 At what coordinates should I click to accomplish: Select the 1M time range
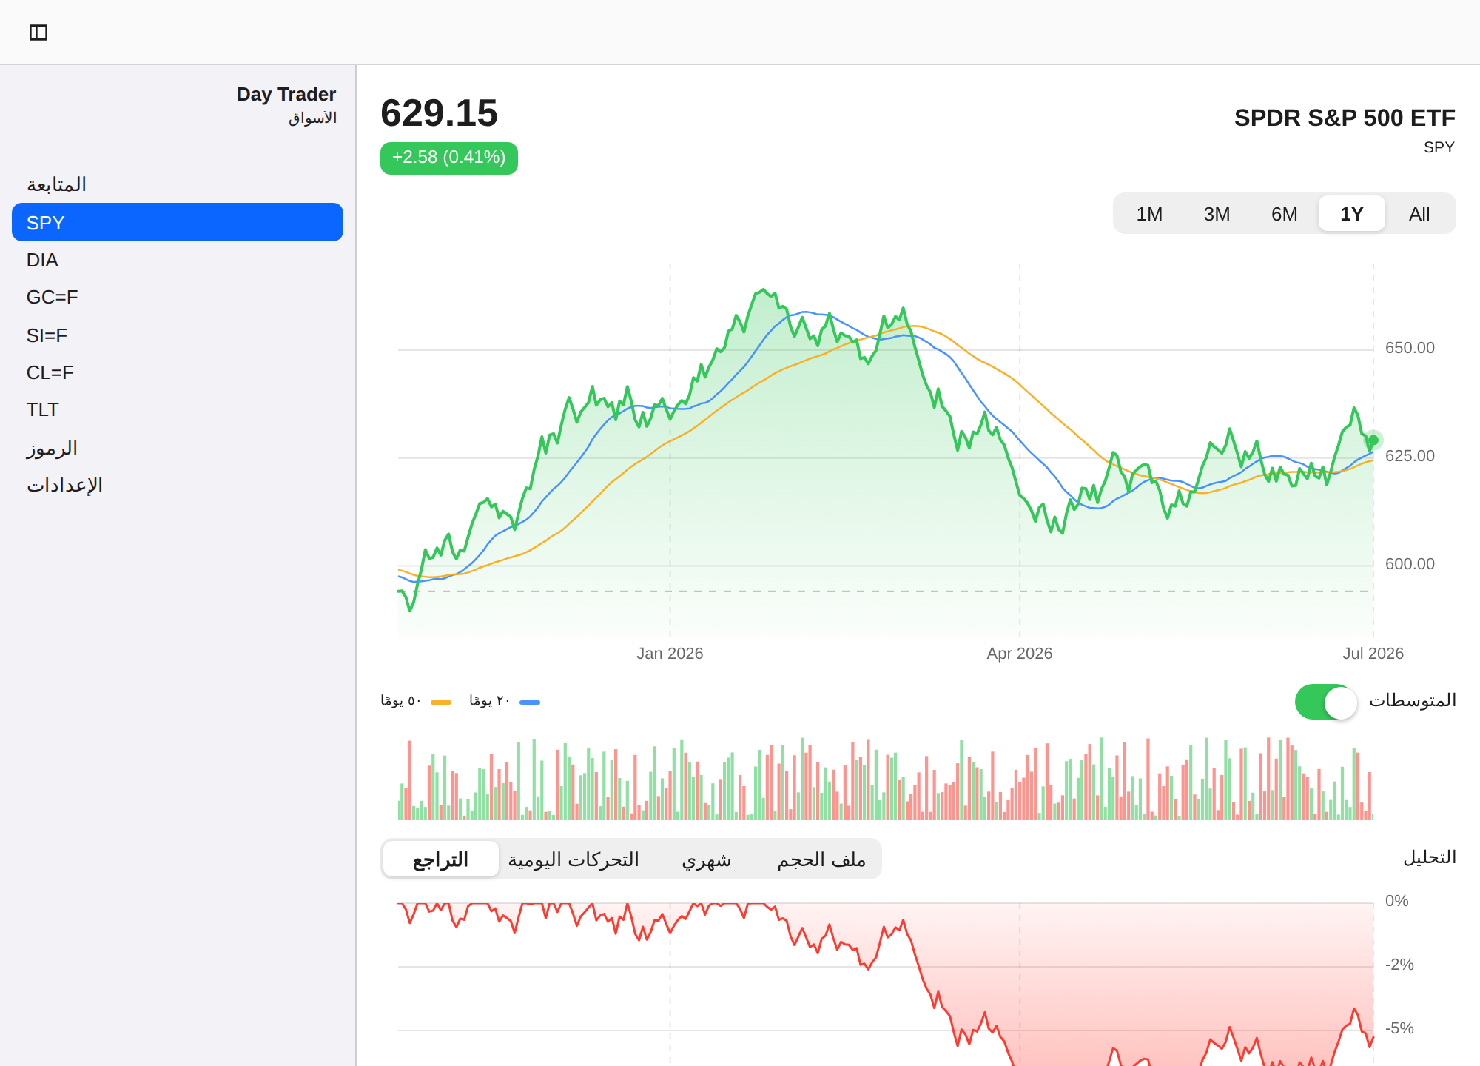tap(1149, 214)
